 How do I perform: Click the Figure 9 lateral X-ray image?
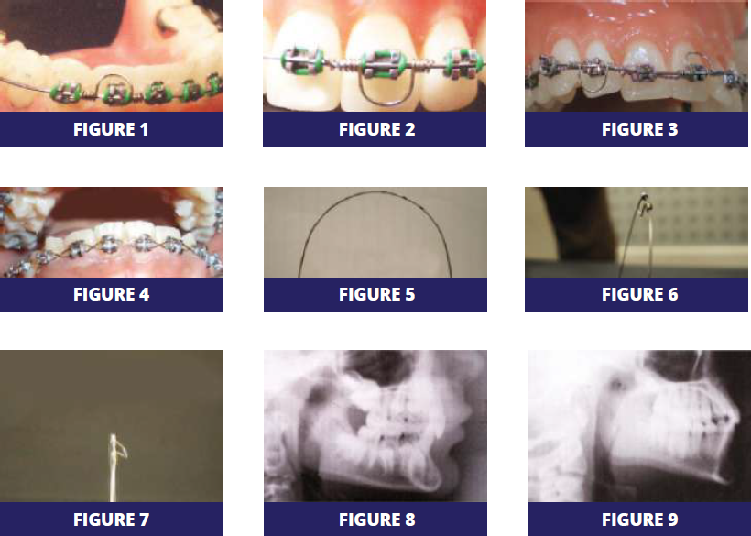[x=639, y=426]
